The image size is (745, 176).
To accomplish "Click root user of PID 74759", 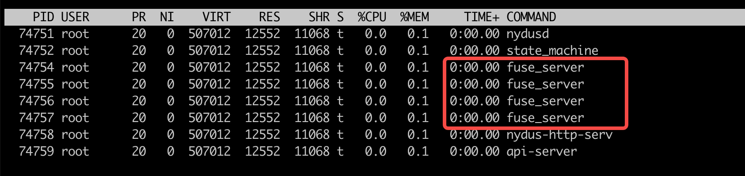I will (x=75, y=151).
